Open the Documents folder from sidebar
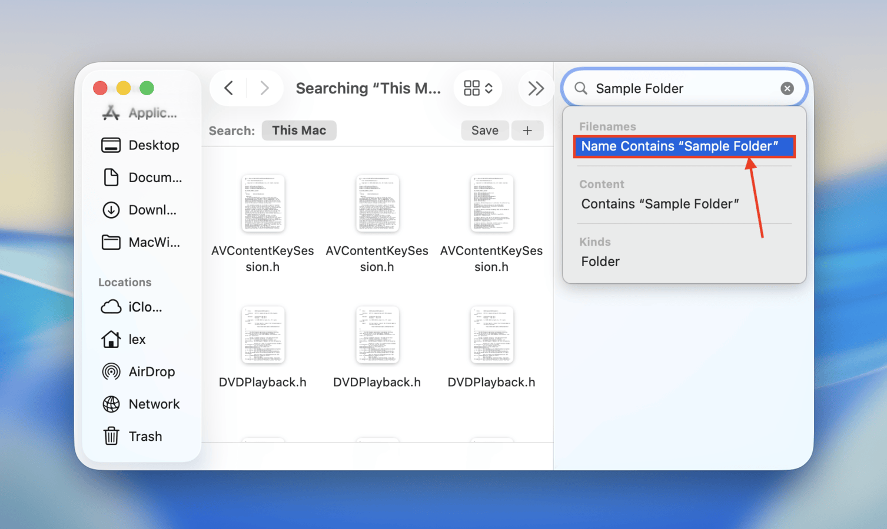887x529 pixels. coord(154,178)
